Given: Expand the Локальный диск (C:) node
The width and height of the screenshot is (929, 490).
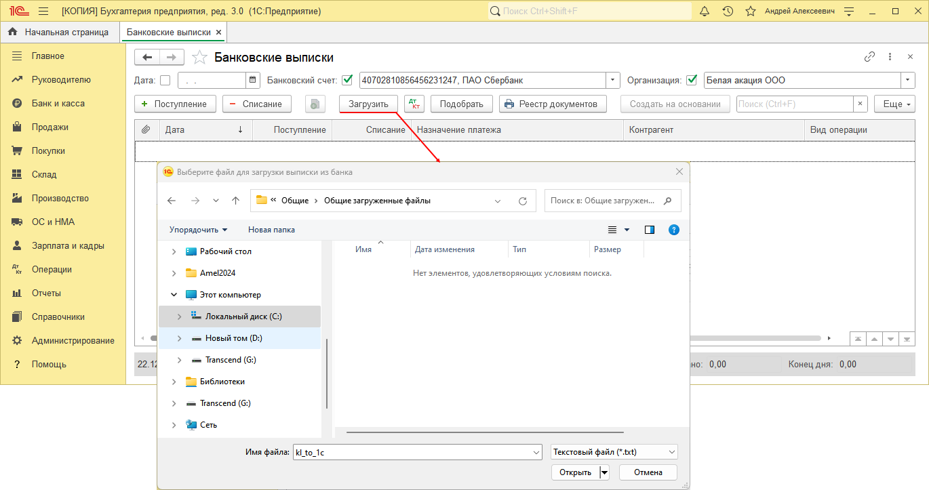Looking at the screenshot, I should tap(179, 317).
